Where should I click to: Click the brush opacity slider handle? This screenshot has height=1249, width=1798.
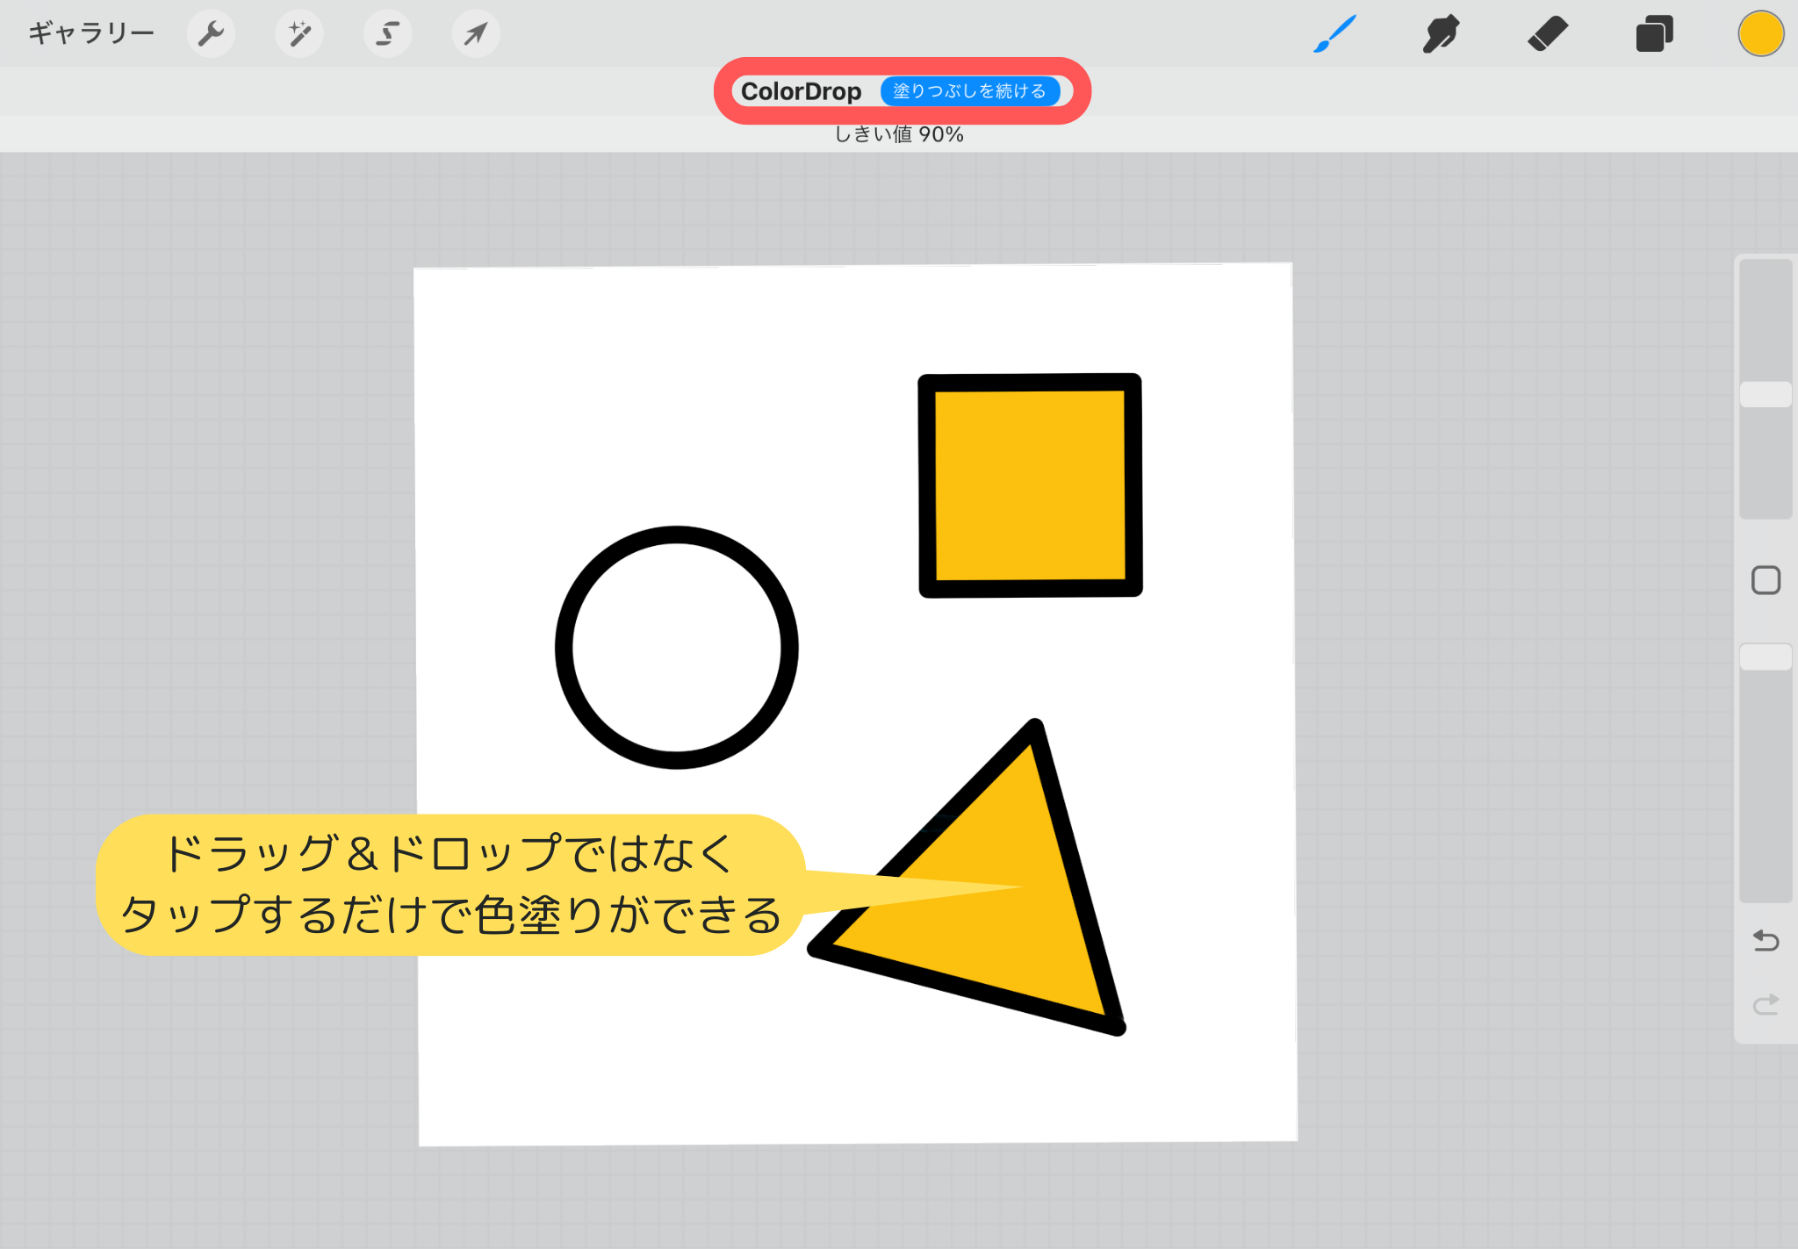tap(1766, 657)
